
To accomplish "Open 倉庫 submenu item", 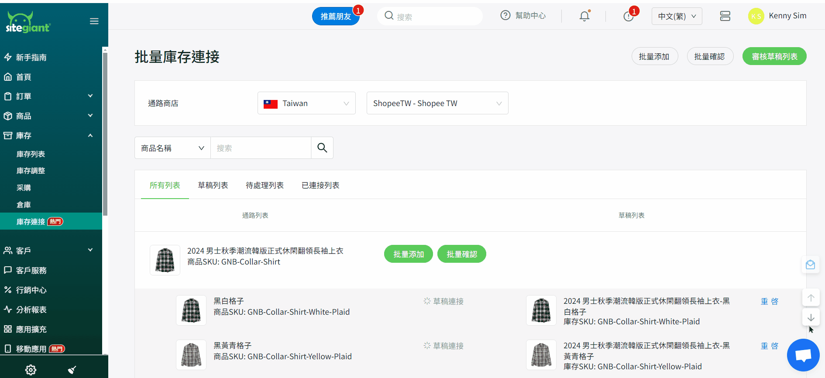I will click(24, 205).
